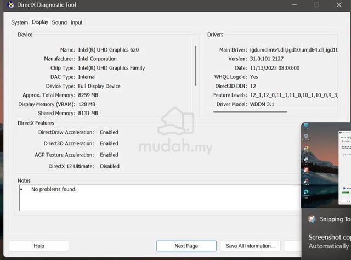The width and height of the screenshot is (351, 260).
Task: Click the Help button
Action: [x=39, y=246]
